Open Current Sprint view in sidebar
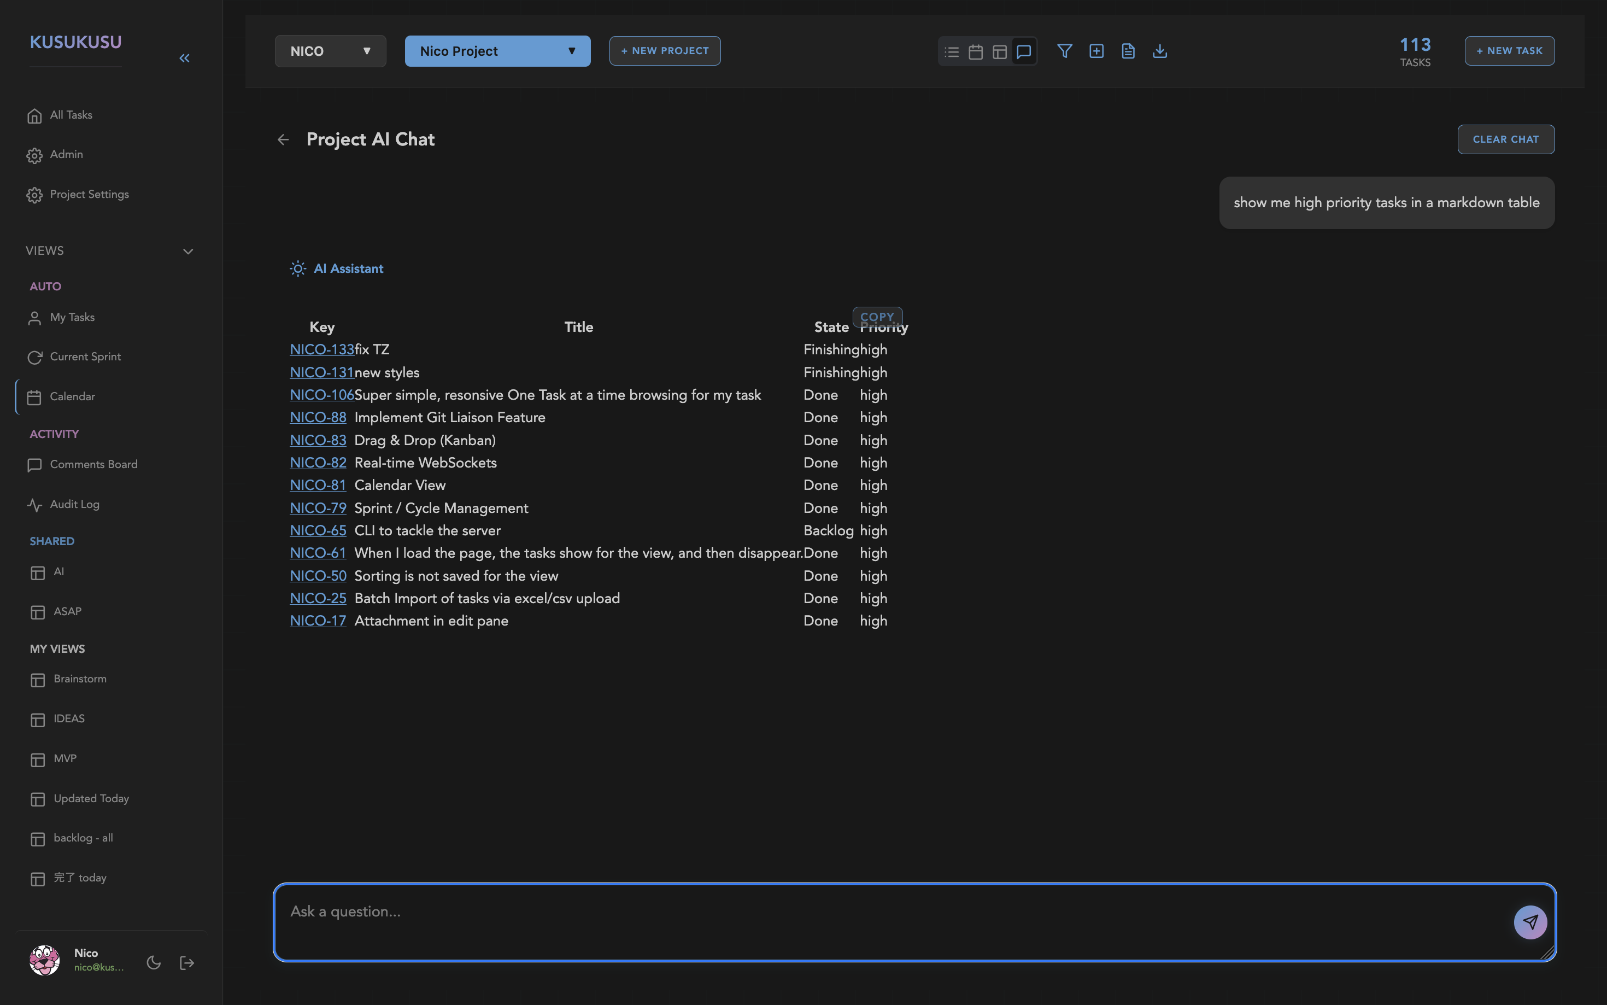 [85, 357]
